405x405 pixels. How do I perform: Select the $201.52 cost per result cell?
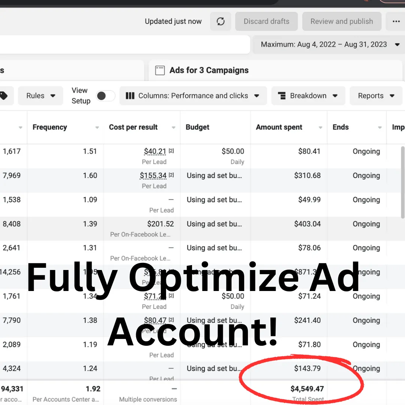160,223
